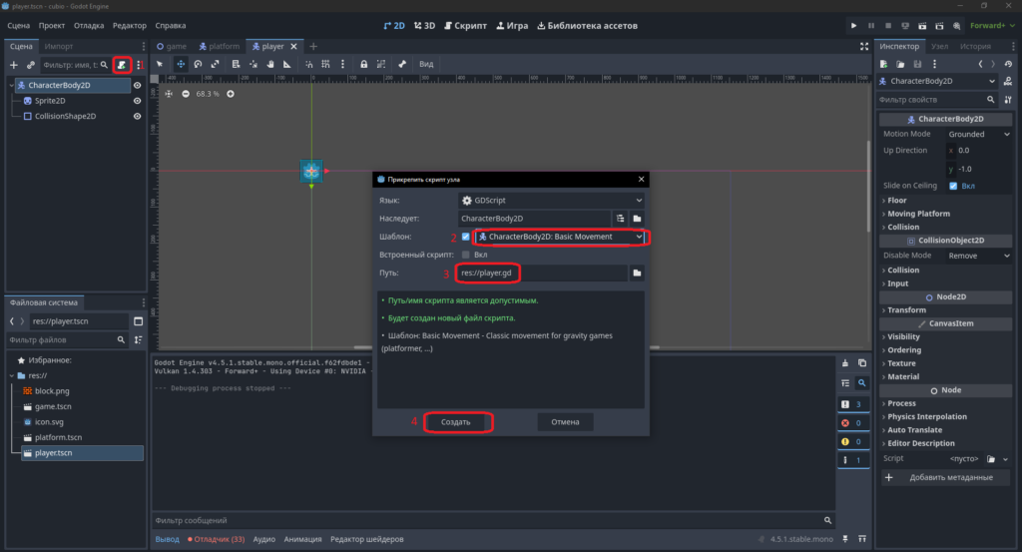Screen dimensions: 1022x552
Task: Expand the Moving Platform section
Action: pos(918,214)
